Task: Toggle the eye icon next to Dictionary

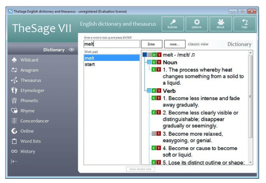Action: pos(71,50)
